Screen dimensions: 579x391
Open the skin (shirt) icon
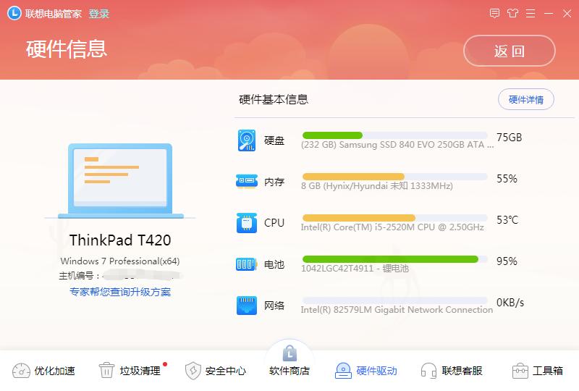pyautogui.click(x=512, y=13)
